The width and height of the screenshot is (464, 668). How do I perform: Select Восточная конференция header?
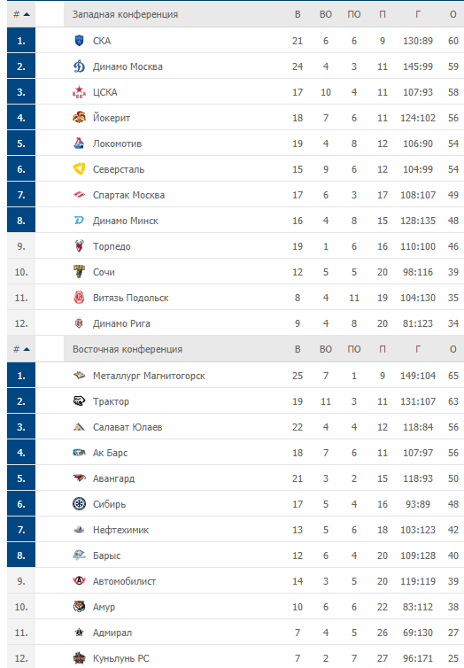pyautogui.click(x=128, y=349)
